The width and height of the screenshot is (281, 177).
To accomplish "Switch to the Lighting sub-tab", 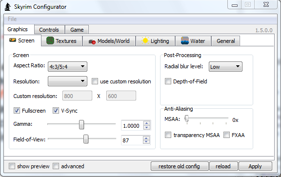I will tap(155, 41).
